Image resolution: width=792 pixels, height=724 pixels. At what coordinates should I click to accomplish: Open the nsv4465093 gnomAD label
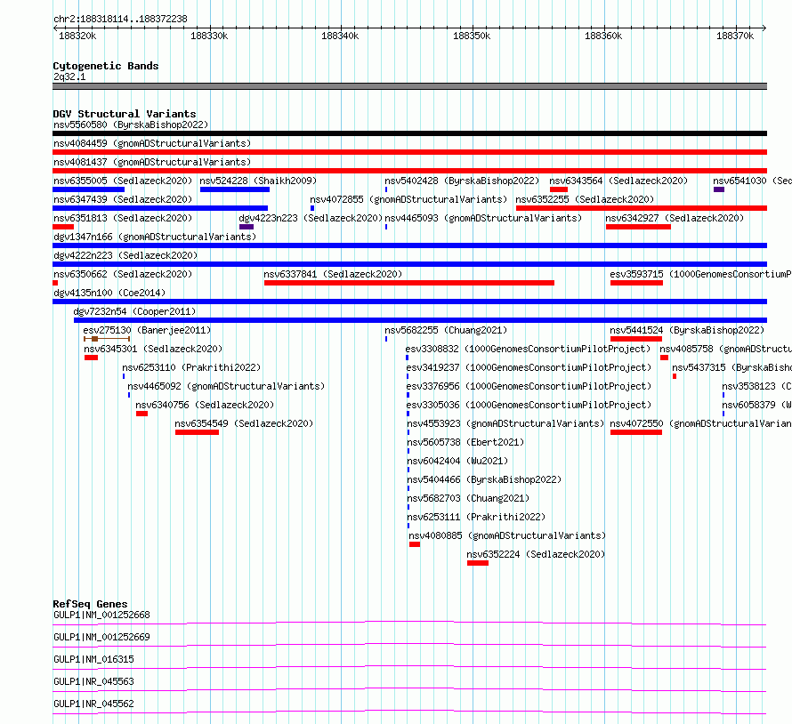pos(483,218)
